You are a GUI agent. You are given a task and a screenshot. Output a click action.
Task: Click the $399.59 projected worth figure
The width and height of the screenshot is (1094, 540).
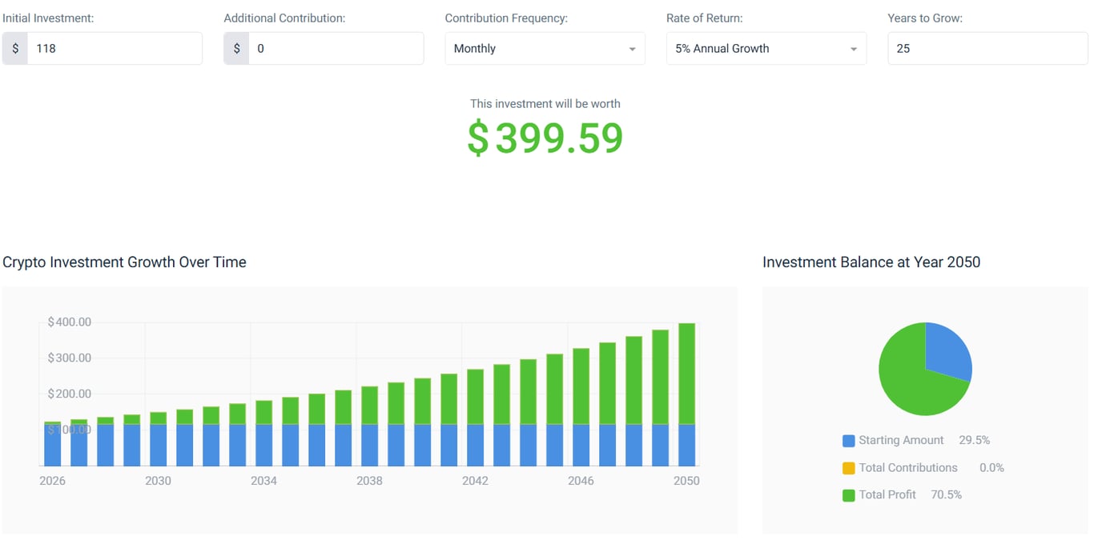(x=545, y=138)
